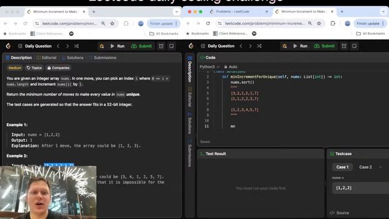Open Python3 language dropdown

[x=209, y=67]
